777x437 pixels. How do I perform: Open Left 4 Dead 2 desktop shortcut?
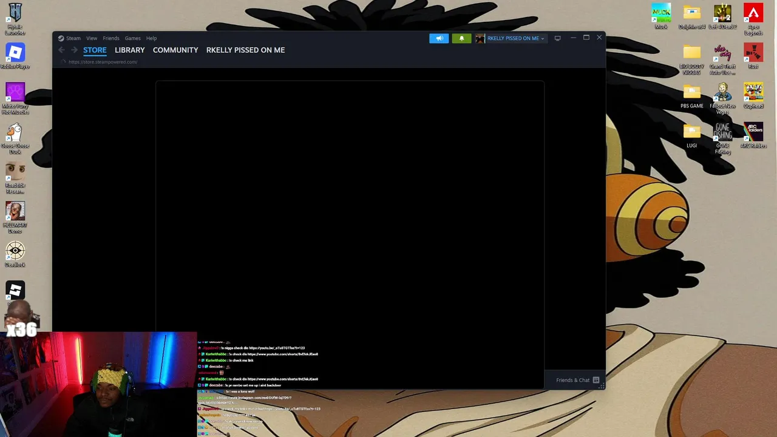coord(722,17)
